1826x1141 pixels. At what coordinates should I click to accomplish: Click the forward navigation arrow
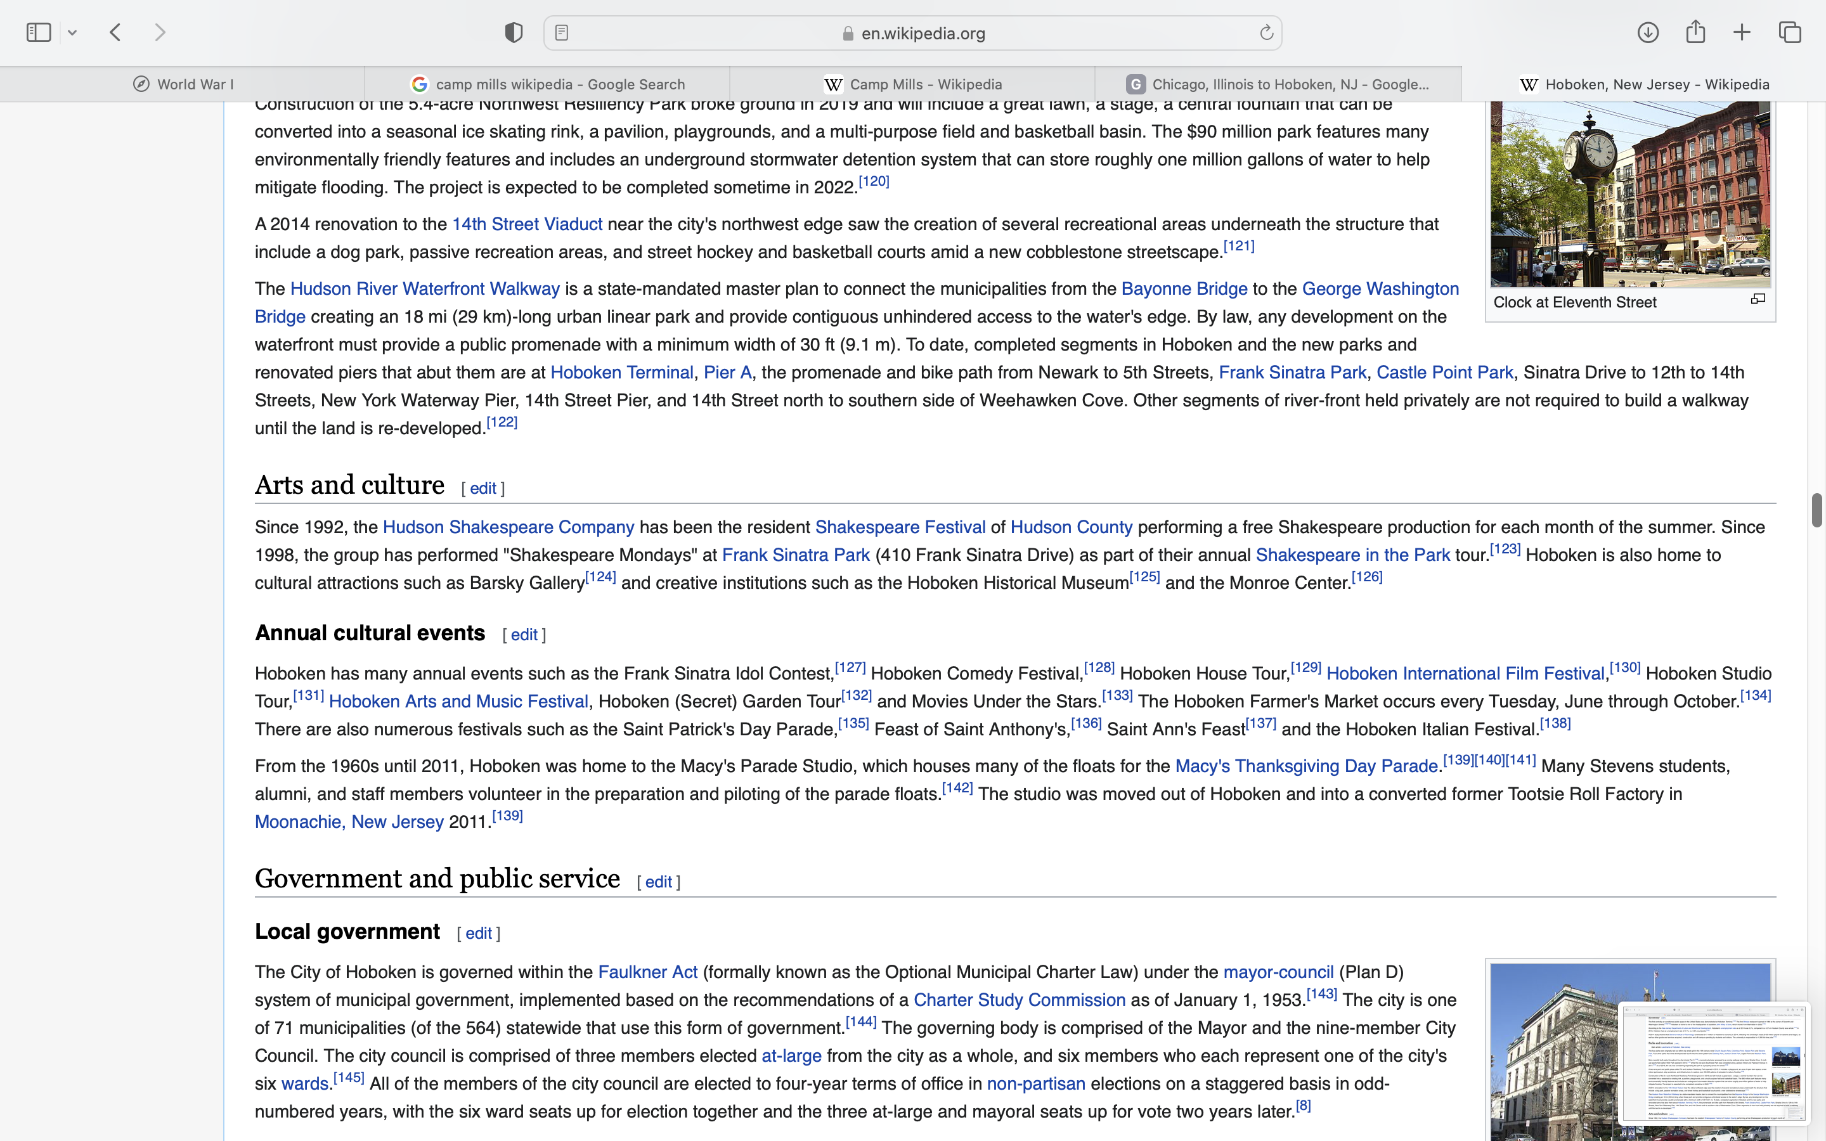160,32
